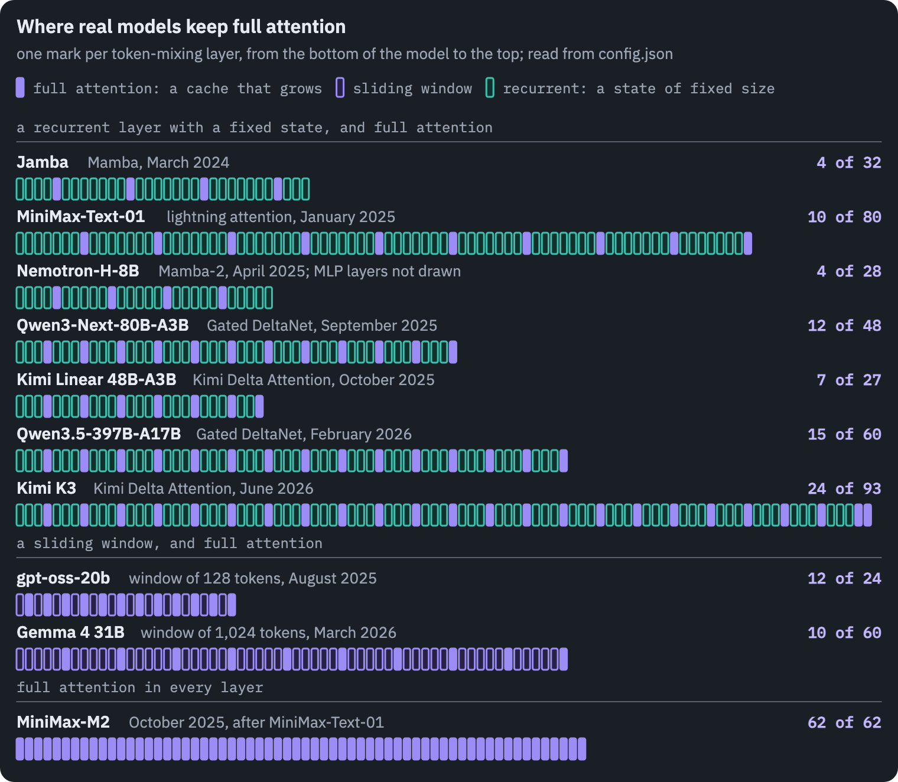
Task: Click 'Mamba-2, April 2025; MLP layers not drawn'
Action: point(310,271)
